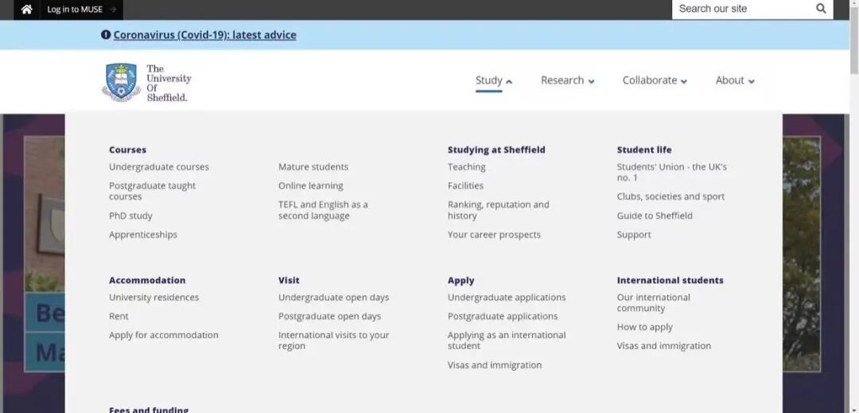Click the arrow icon beside Log in to MUSE
Screen dimensions: 859x413
coord(112,10)
